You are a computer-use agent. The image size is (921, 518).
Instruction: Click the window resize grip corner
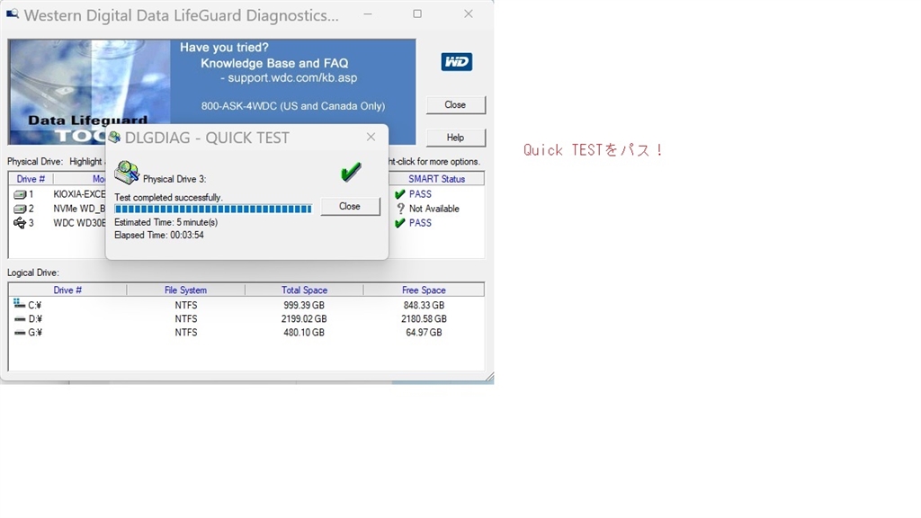click(x=489, y=378)
